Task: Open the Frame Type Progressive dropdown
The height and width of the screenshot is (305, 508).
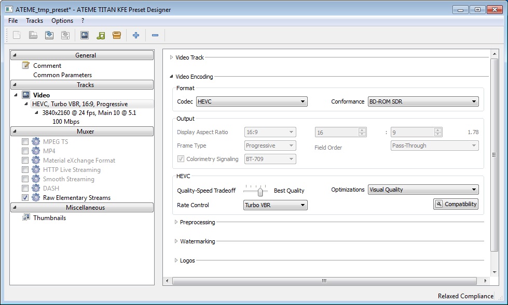Action: [x=270, y=146]
